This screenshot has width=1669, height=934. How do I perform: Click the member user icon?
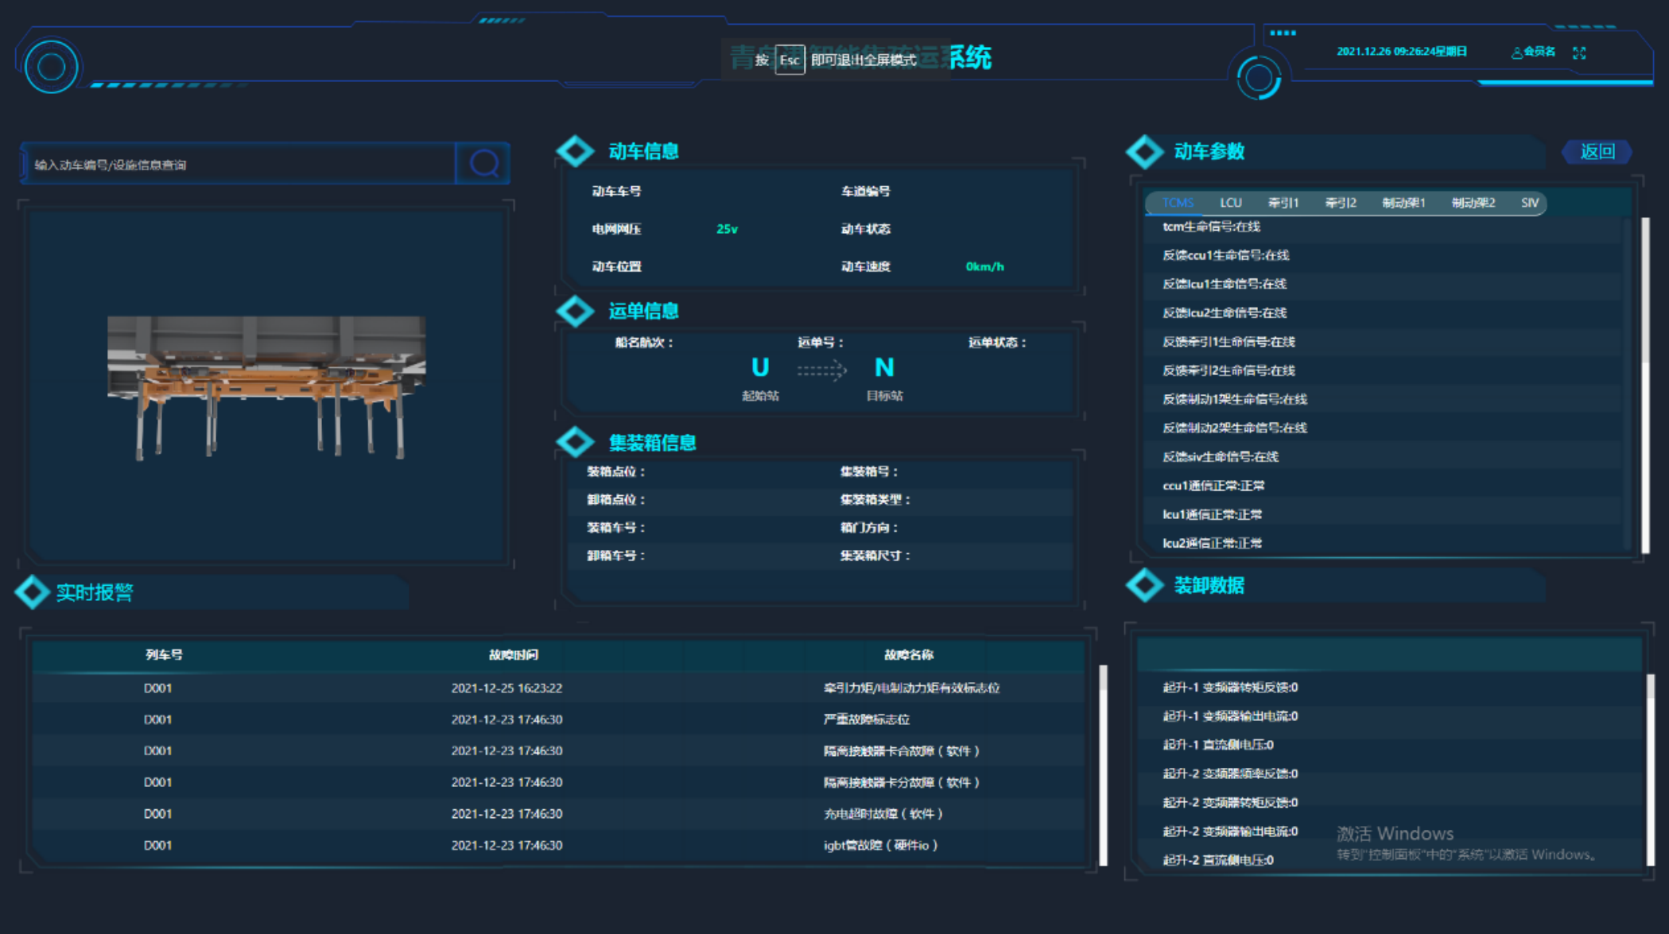[1516, 52]
